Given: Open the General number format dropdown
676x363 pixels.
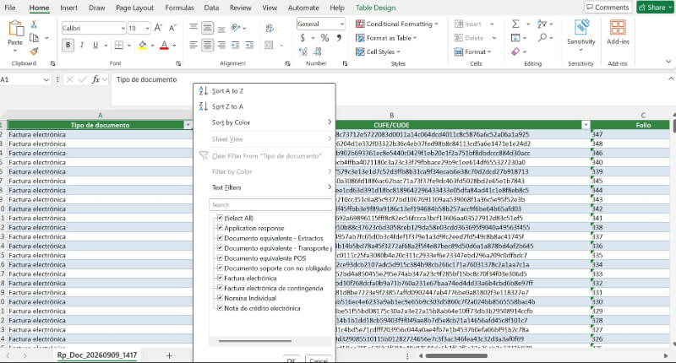Looking at the screenshot, I should [x=342, y=24].
